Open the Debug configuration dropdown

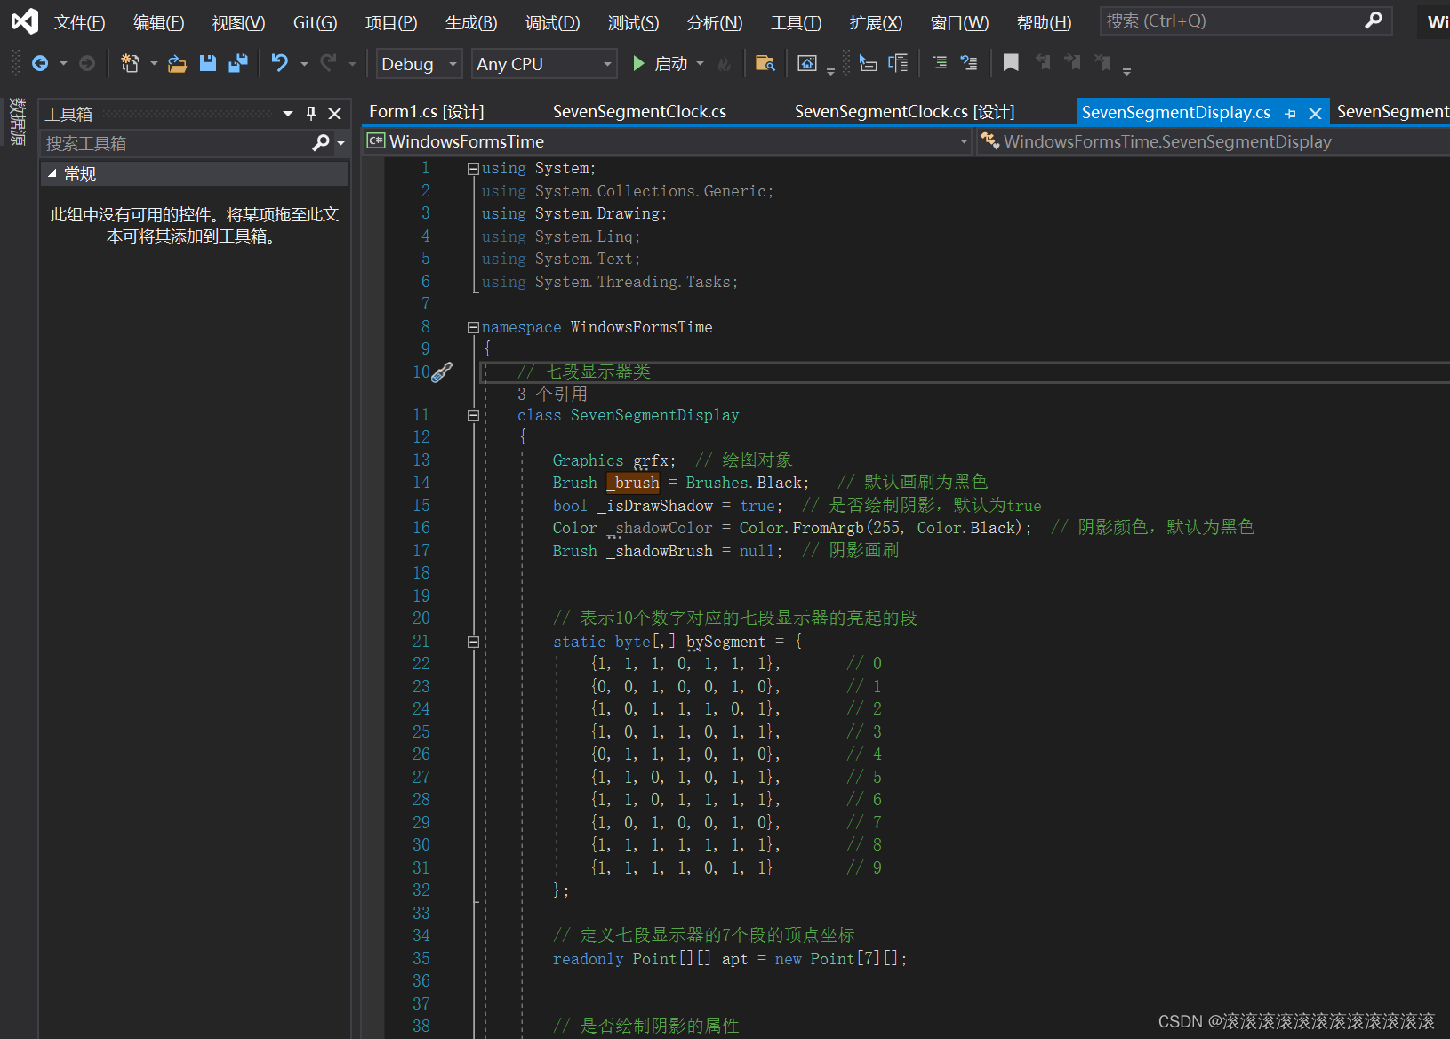[418, 63]
